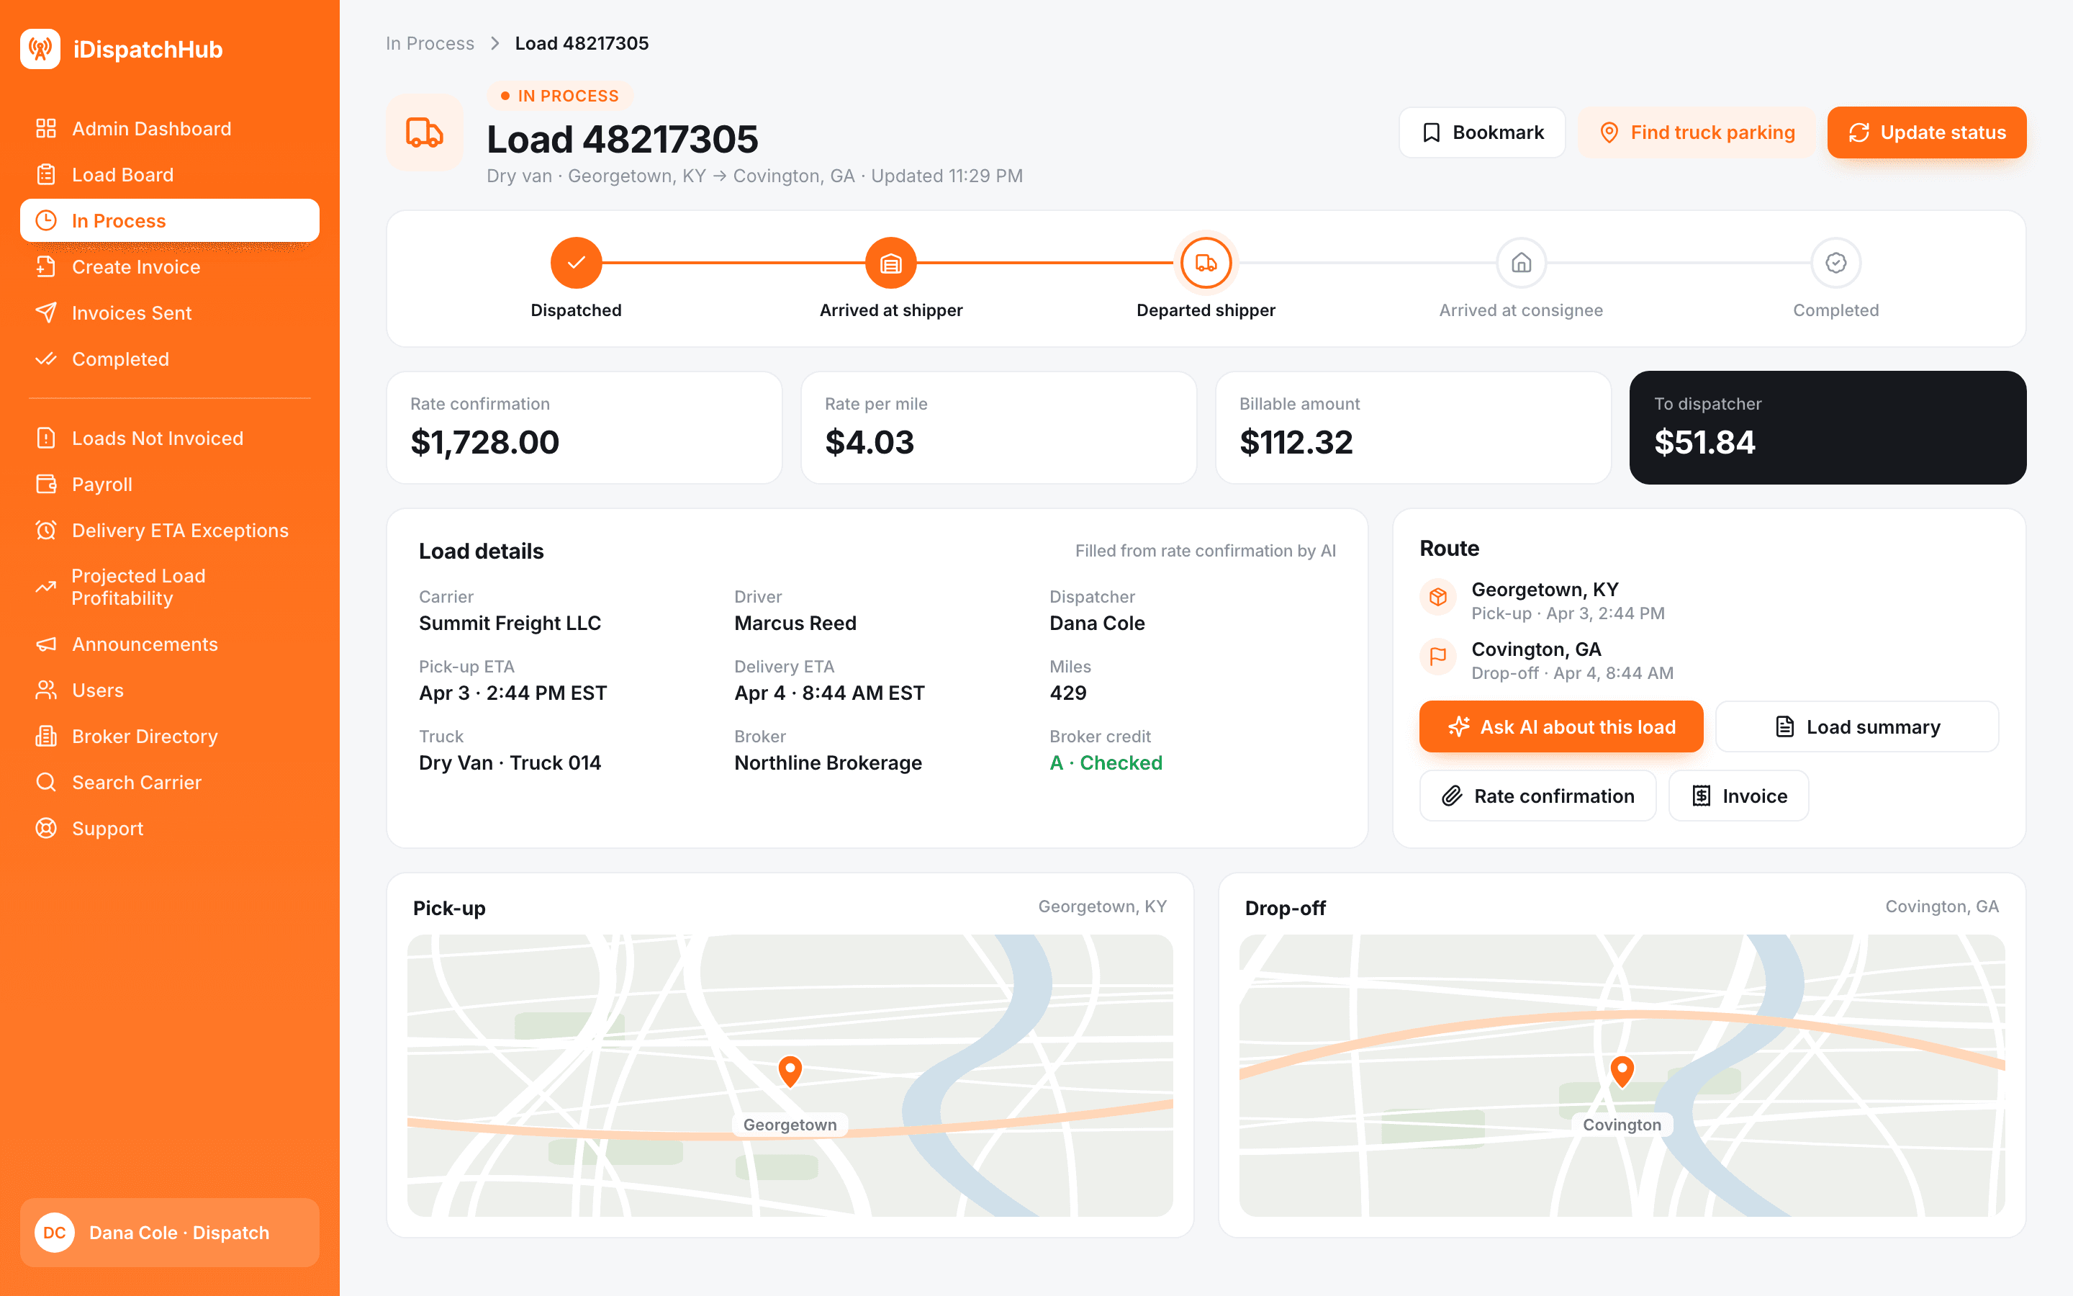Click driver name Marcus Reed
The width and height of the screenshot is (2073, 1296).
[x=795, y=623]
